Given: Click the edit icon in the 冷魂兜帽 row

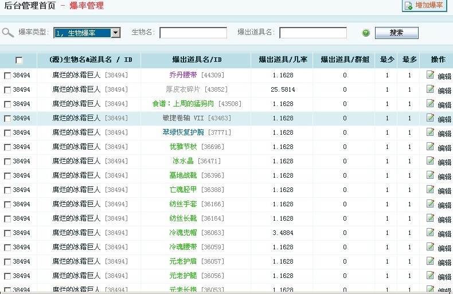Looking at the screenshot, I should 430,232.
